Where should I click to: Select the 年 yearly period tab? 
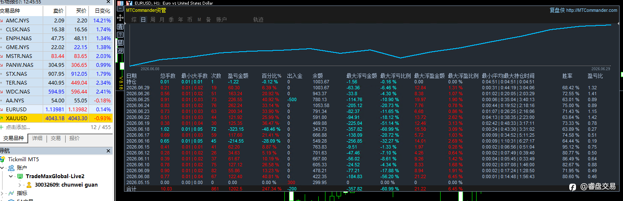[180, 19]
